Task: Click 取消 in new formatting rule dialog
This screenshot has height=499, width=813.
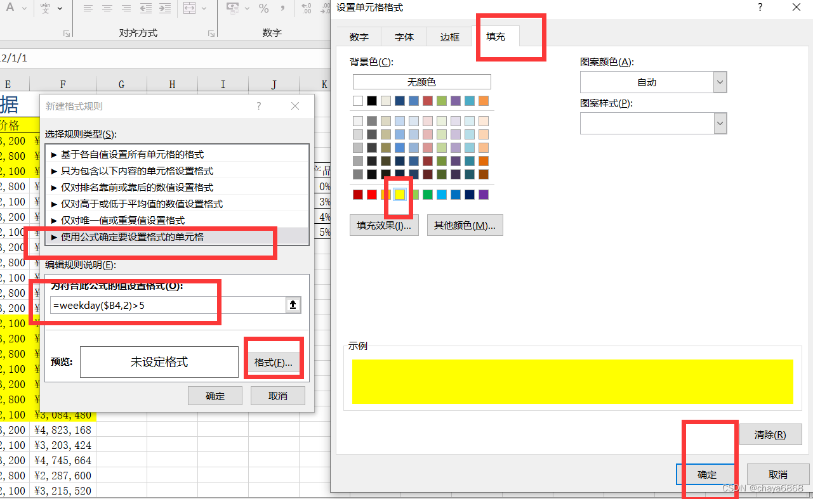Action: click(x=278, y=396)
